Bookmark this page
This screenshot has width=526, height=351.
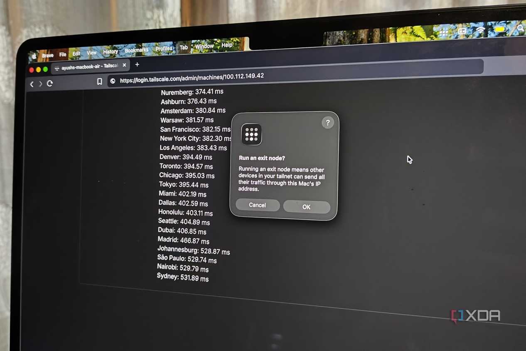pyautogui.click(x=100, y=82)
